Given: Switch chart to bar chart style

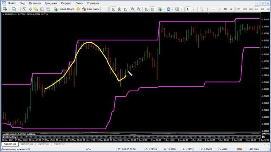Looking at the screenshot, I should (x=113, y=9).
